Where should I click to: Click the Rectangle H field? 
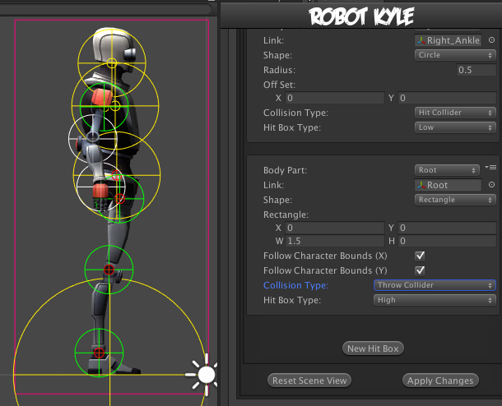(447, 241)
